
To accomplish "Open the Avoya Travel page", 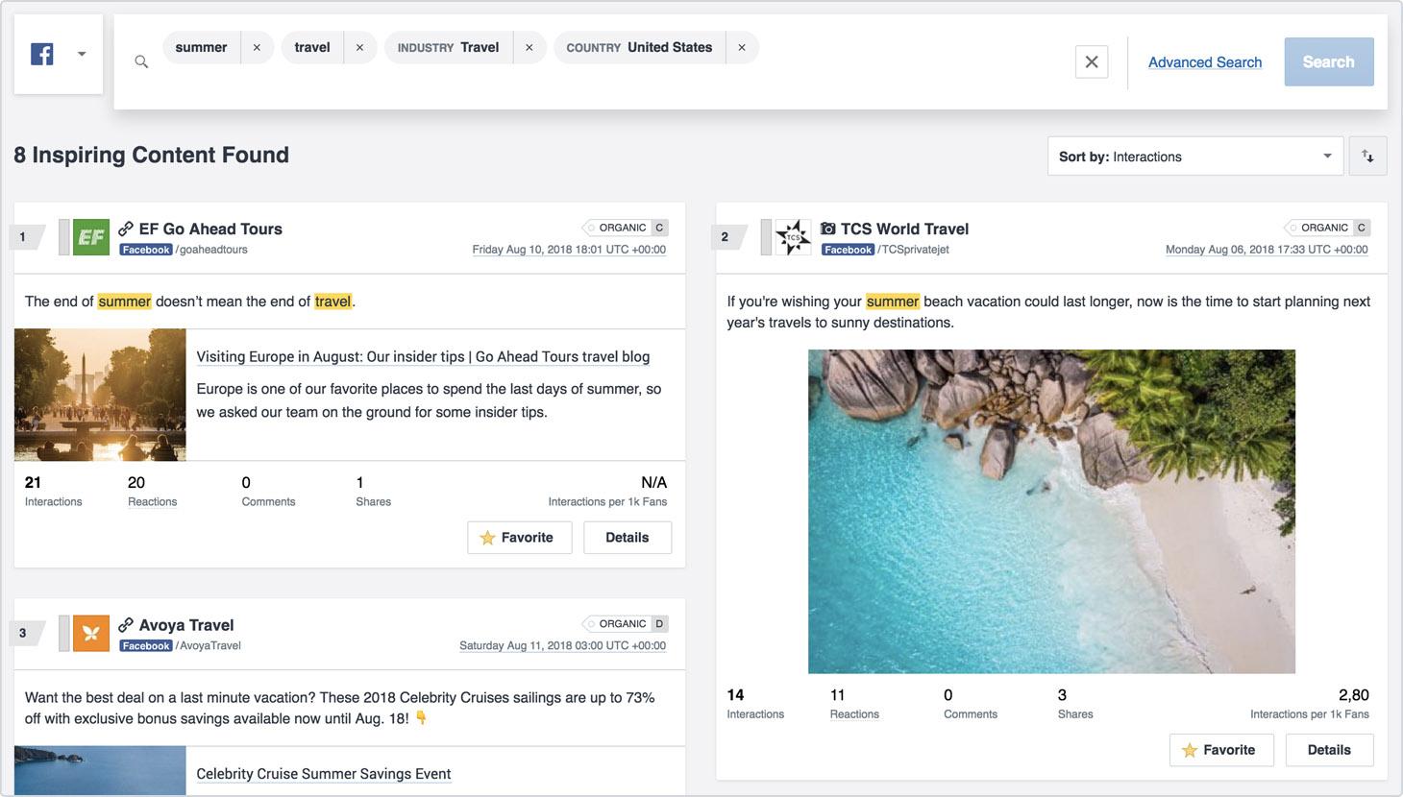I will 186,625.
